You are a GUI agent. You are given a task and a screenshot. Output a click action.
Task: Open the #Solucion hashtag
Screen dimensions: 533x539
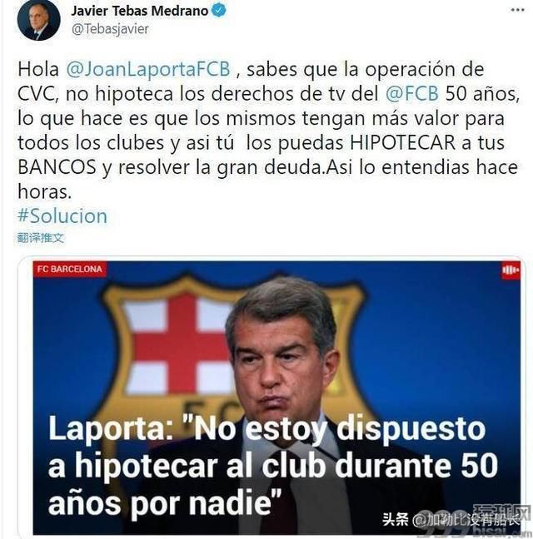[x=62, y=216]
